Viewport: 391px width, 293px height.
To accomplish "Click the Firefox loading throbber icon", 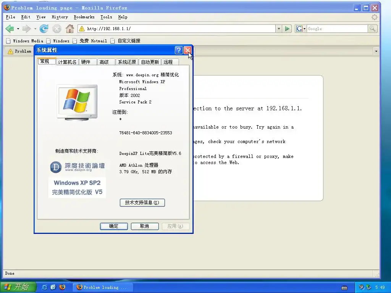I will point(375,17).
